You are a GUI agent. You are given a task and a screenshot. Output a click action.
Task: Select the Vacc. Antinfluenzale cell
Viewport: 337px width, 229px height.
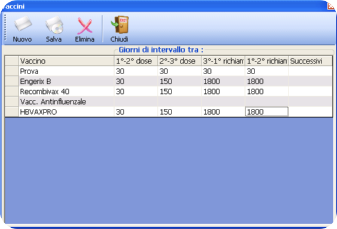coord(66,102)
